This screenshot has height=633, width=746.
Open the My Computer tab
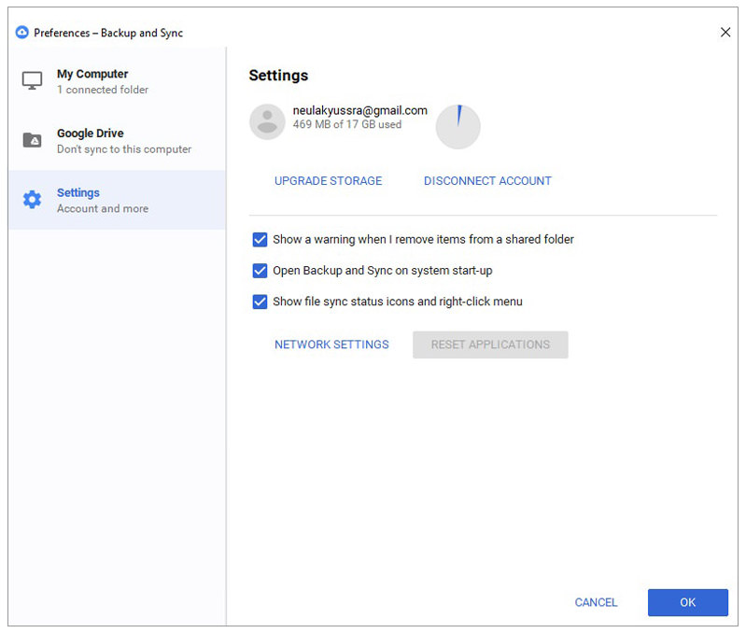[x=117, y=81]
